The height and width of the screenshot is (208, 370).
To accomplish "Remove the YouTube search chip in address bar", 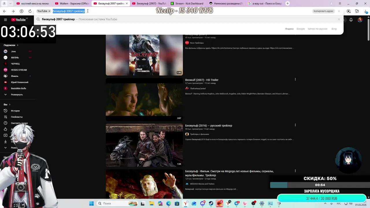I will tap(49, 11).
